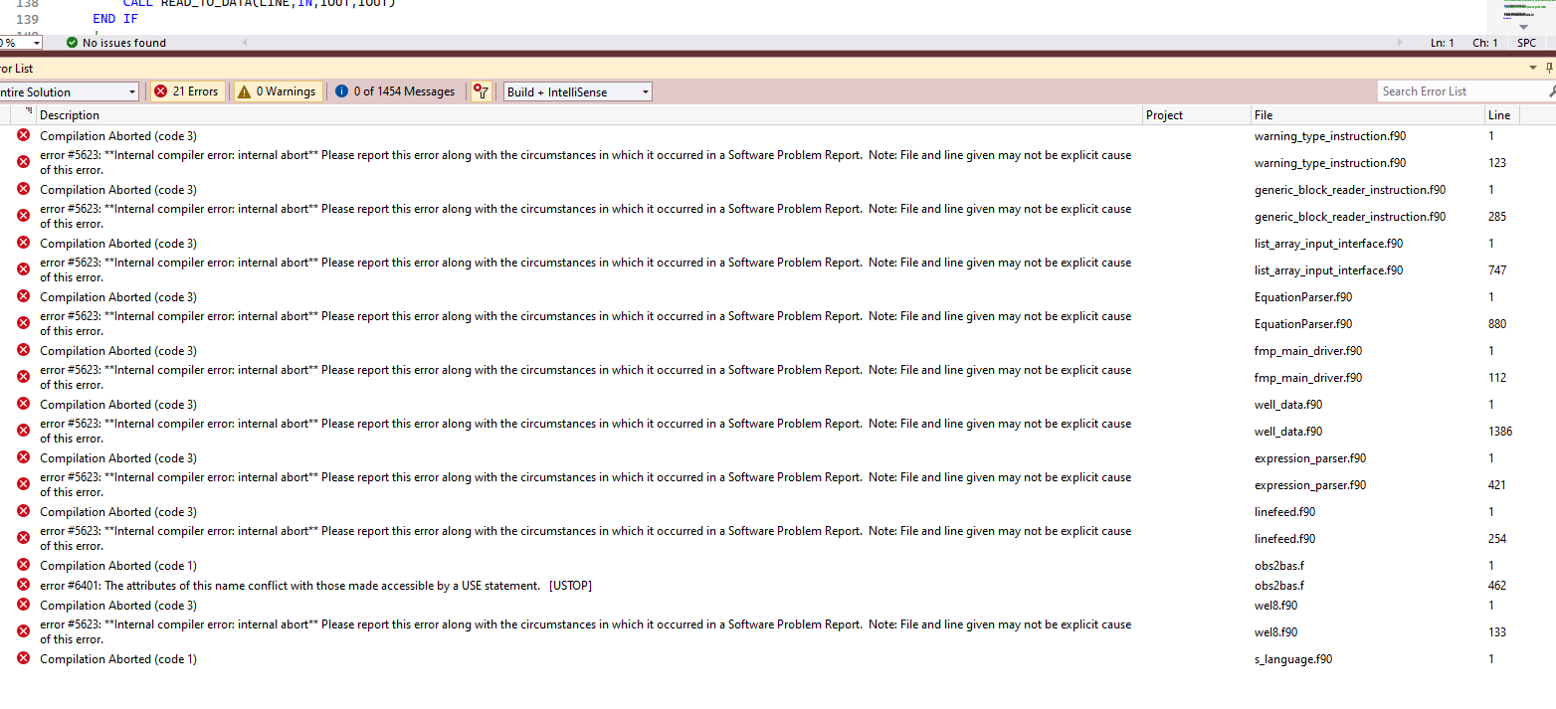Sort errors by Line column header
Viewport: 1556px width, 709px height.
pos(1499,115)
